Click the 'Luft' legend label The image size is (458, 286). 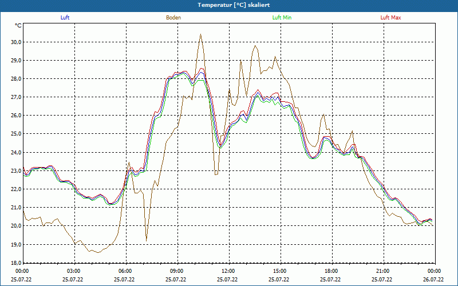[x=65, y=18]
